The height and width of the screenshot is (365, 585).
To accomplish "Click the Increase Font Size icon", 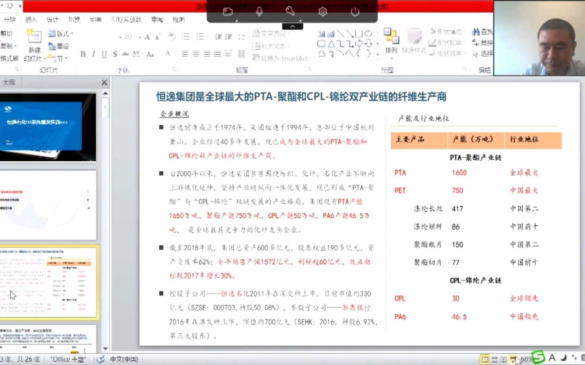I will click(147, 36).
